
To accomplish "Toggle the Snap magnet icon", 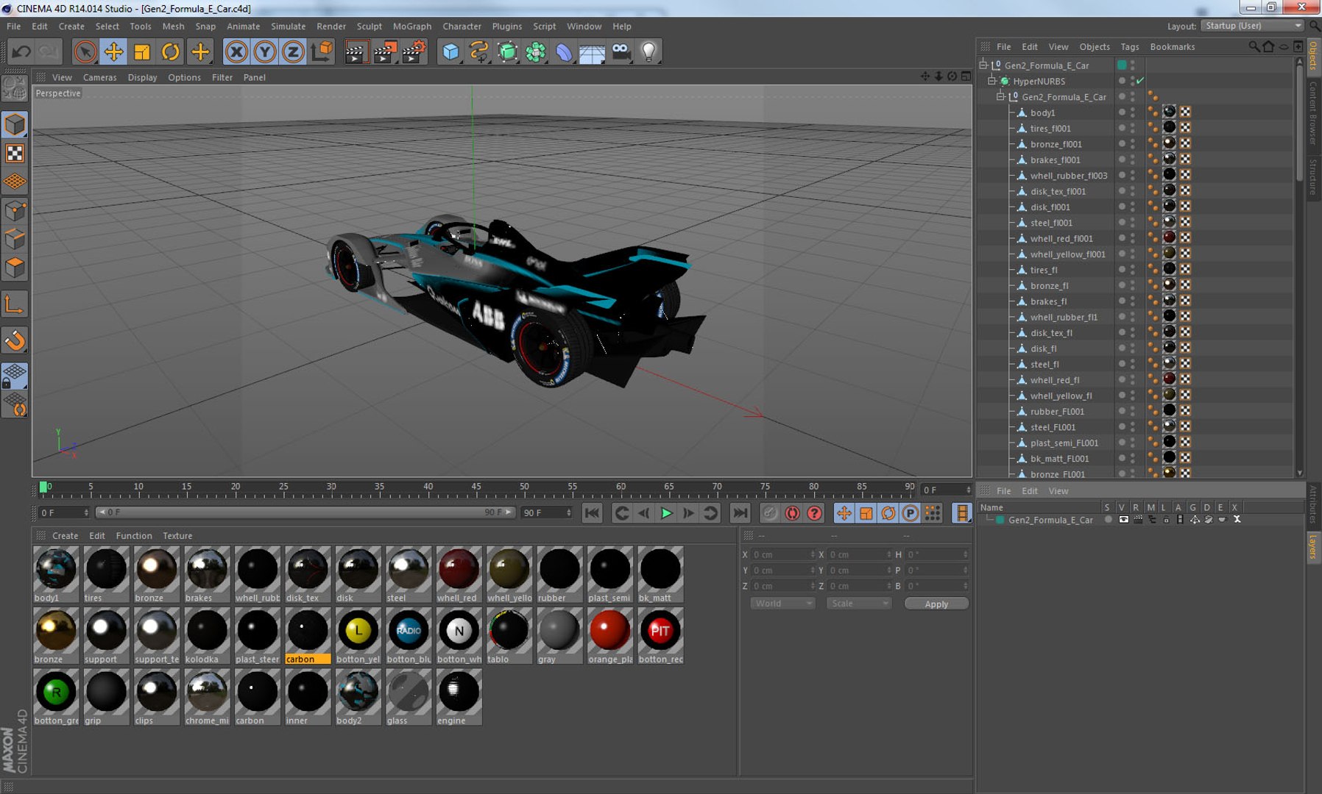I will click(15, 340).
